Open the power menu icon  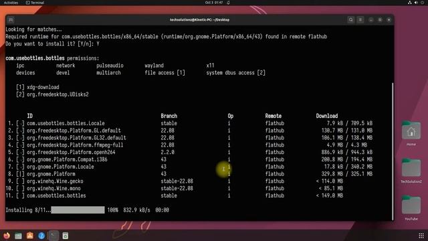[422, 3]
